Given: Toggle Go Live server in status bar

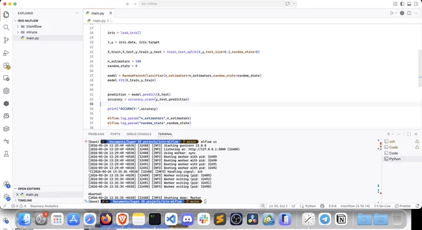Looking at the screenshot, I should (382, 206).
